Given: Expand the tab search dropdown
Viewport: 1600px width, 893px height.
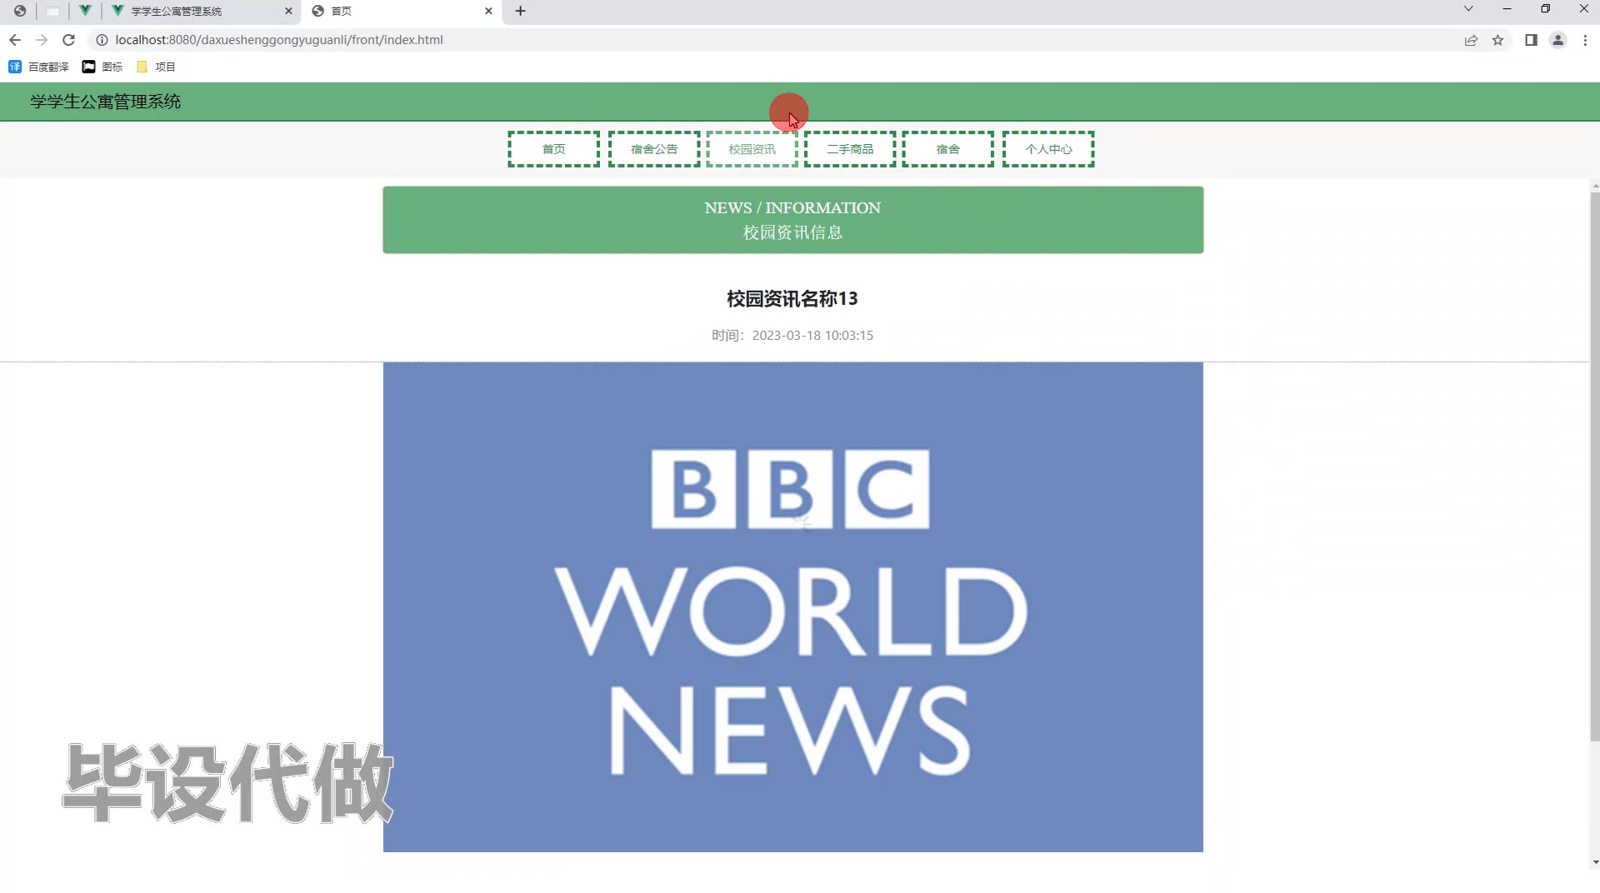Looking at the screenshot, I should click(x=1468, y=9).
